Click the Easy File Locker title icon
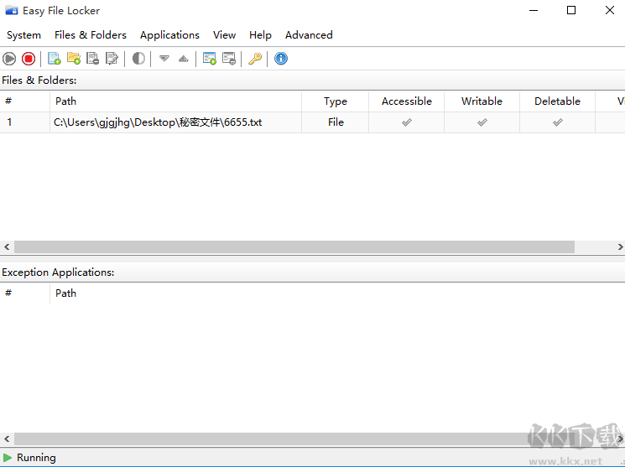This screenshot has height=467, width=625. (12, 11)
